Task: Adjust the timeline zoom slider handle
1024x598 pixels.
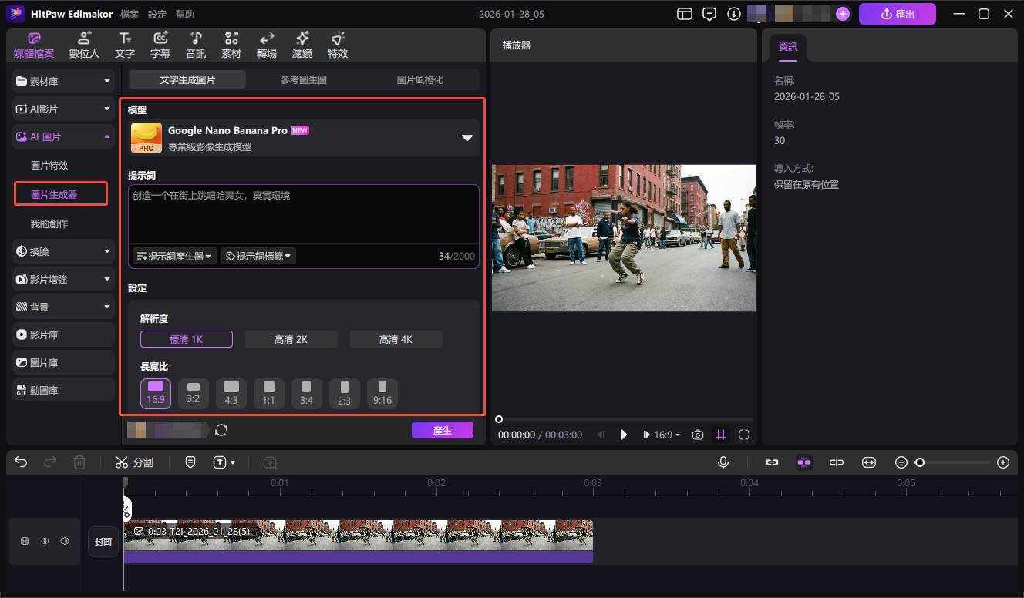Action: [x=919, y=462]
